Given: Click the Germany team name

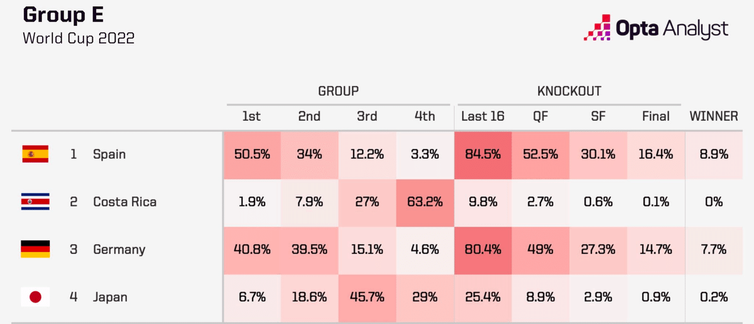Looking at the screenshot, I should [119, 249].
